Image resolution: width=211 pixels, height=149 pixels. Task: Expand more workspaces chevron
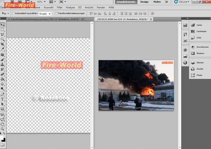[167, 2]
